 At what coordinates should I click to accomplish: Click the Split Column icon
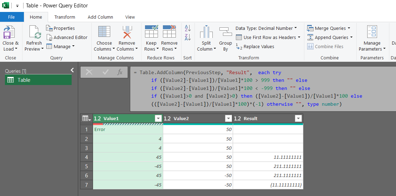point(206,32)
